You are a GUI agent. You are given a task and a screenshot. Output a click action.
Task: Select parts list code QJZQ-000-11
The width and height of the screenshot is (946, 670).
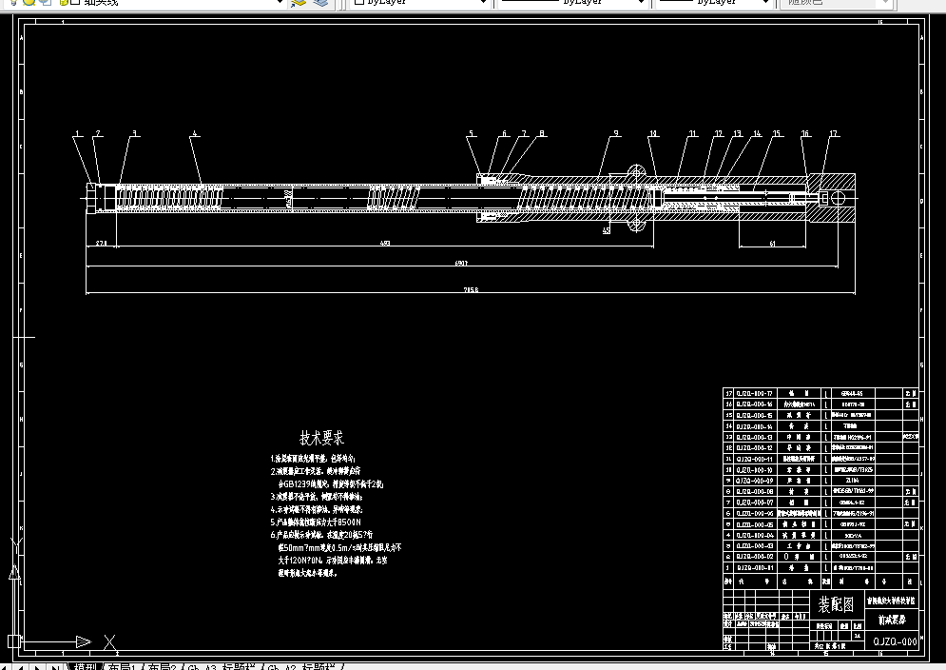754,459
